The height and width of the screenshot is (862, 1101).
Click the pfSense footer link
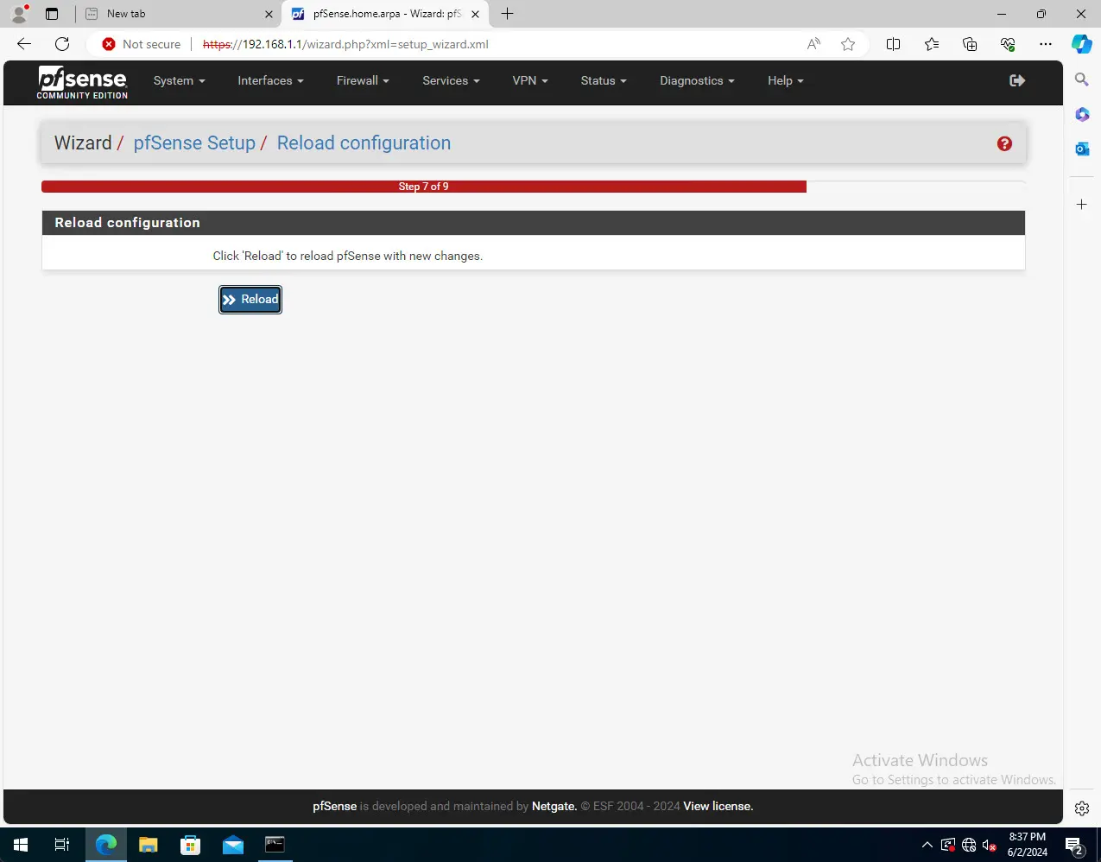334,806
